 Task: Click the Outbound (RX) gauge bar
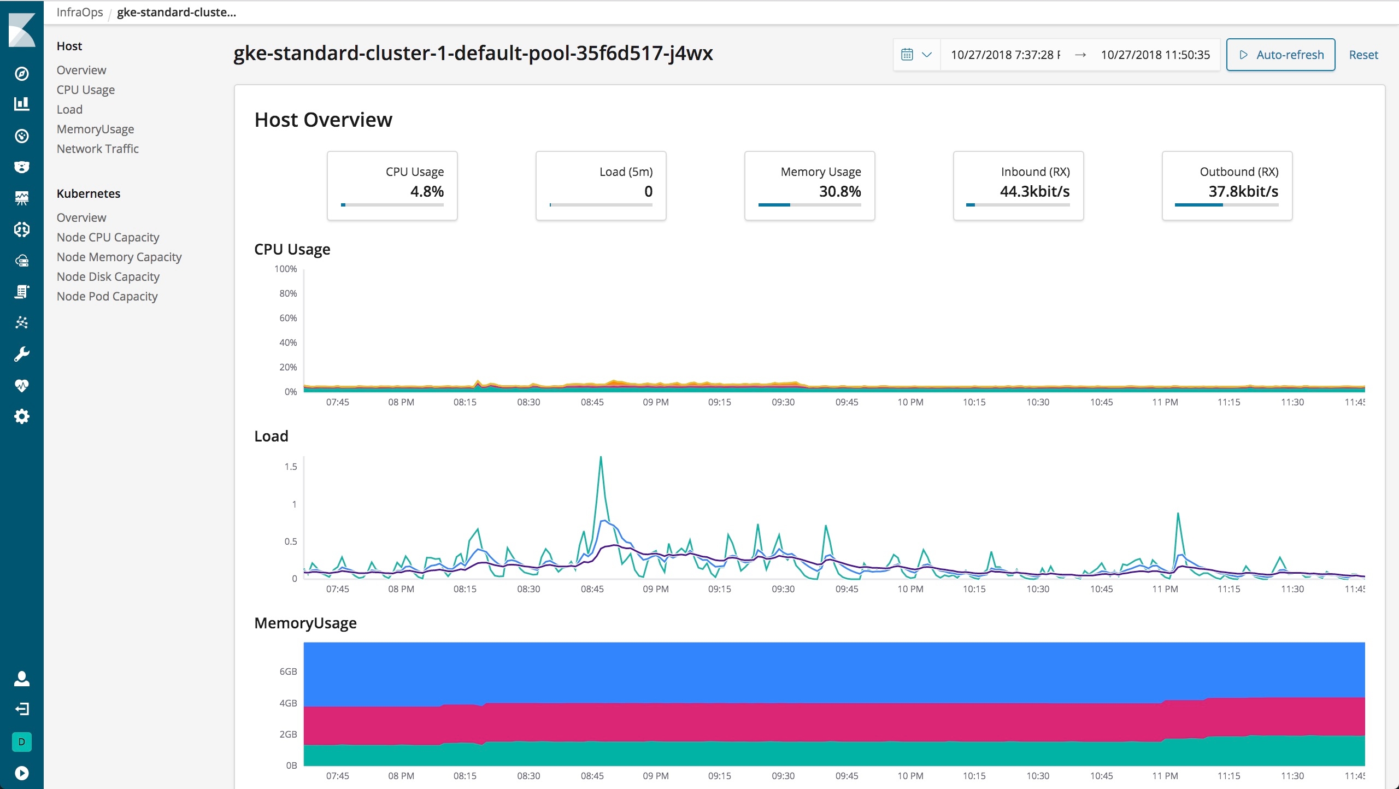tap(1227, 205)
